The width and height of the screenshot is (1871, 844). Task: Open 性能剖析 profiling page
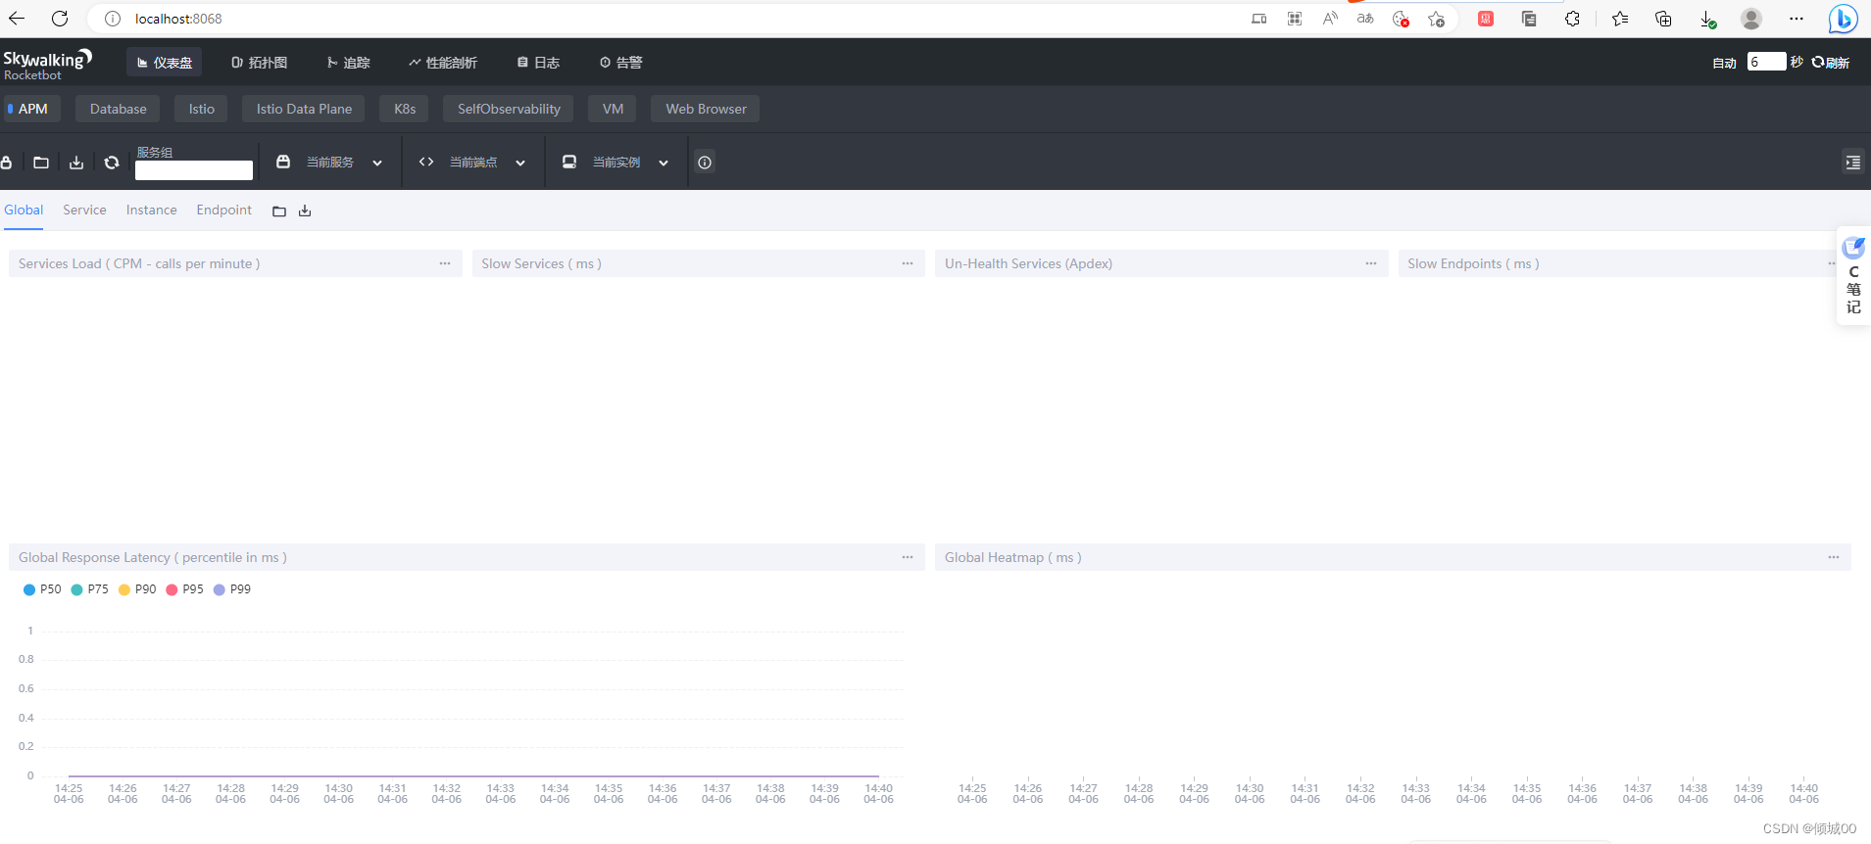click(x=443, y=62)
